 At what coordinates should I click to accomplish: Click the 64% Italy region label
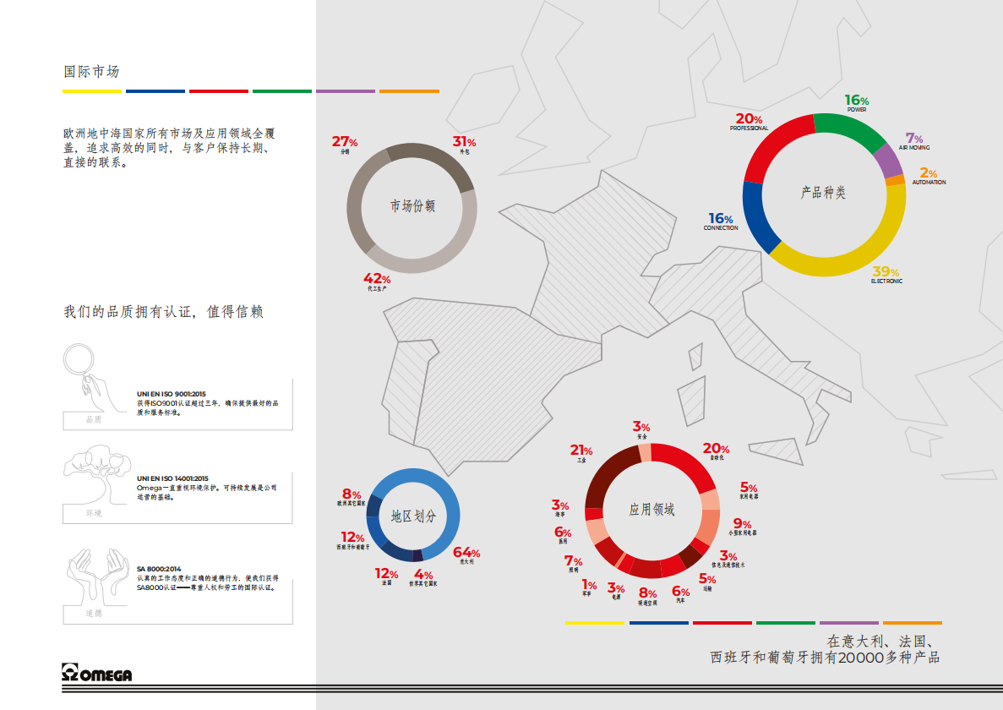466,554
